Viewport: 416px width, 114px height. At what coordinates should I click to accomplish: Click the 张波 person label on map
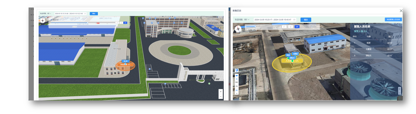click(288, 55)
